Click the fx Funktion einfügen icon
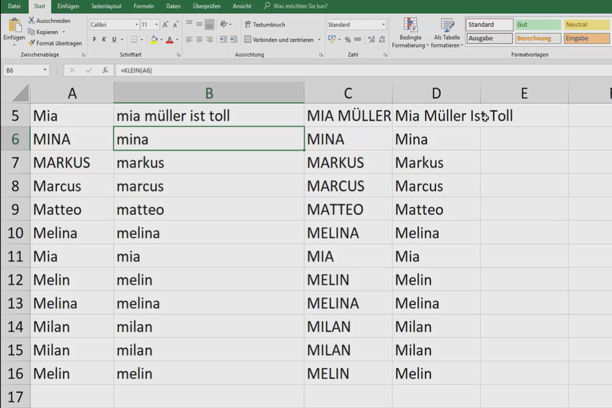Viewport: 612px width, 408px height. point(106,70)
